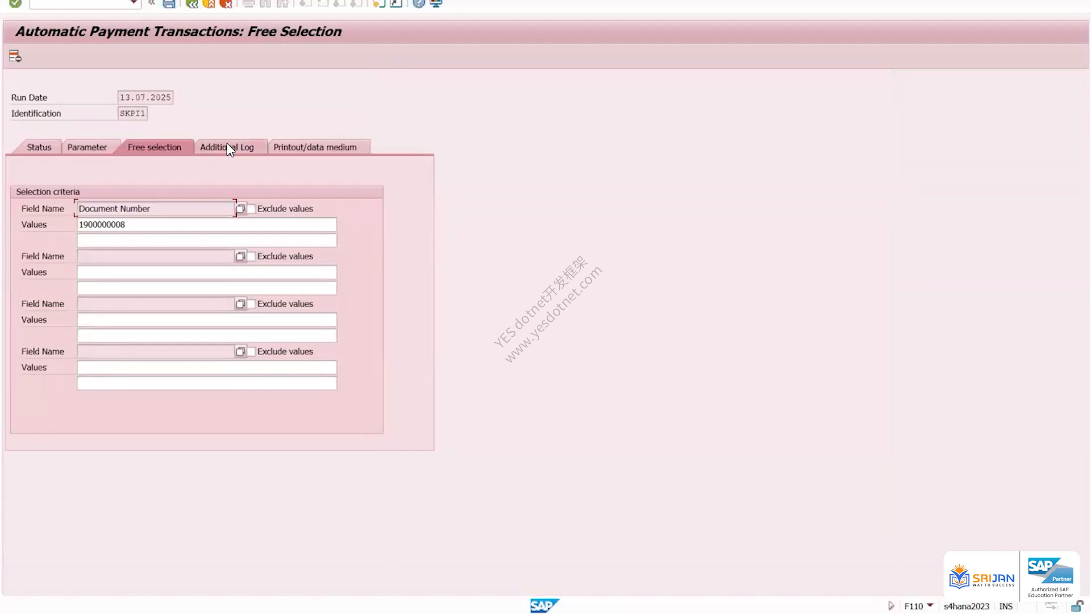Viewport: 1091px width, 614px height.
Task: Expand the command field dropdown arrow
Action: tap(134, 3)
